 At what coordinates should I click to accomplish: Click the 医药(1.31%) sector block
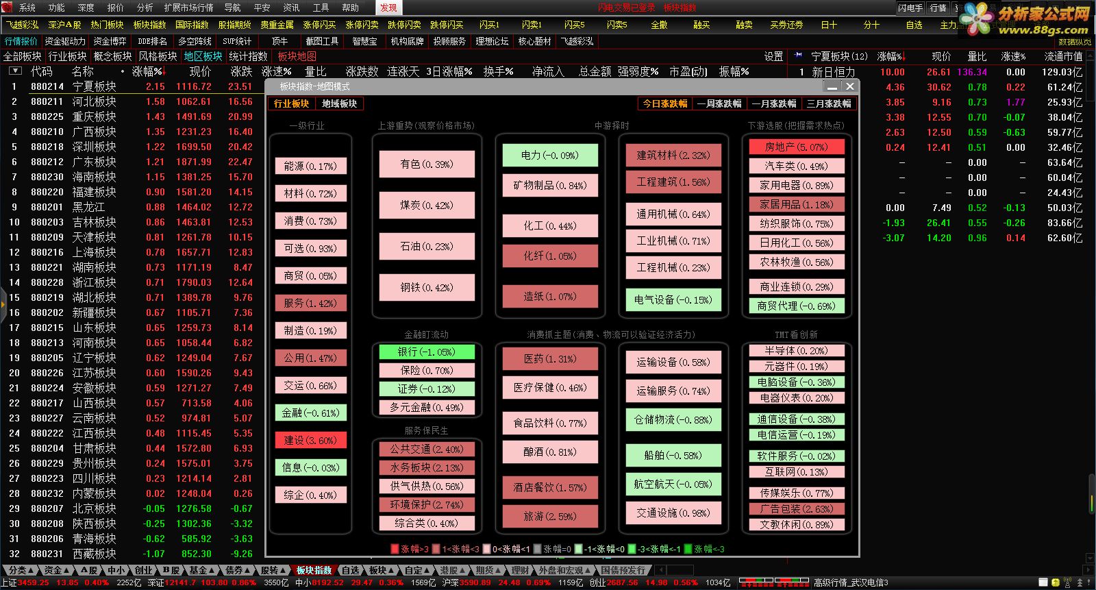coord(549,358)
